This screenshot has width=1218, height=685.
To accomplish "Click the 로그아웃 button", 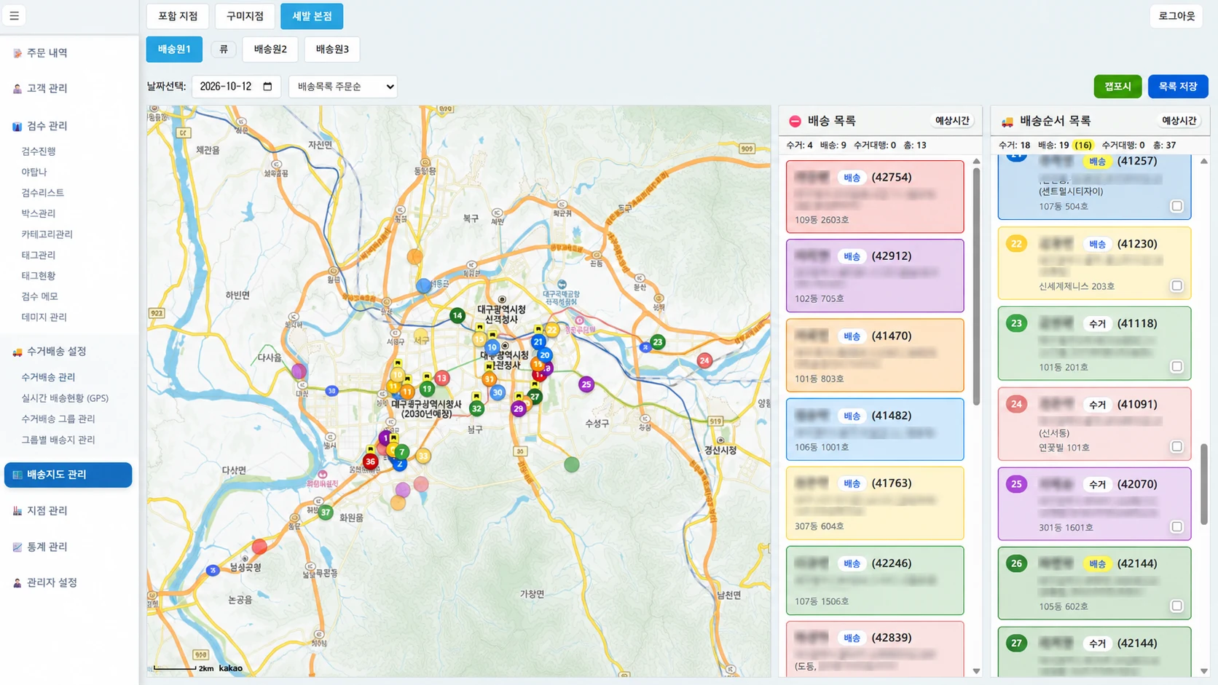I will pyautogui.click(x=1176, y=16).
